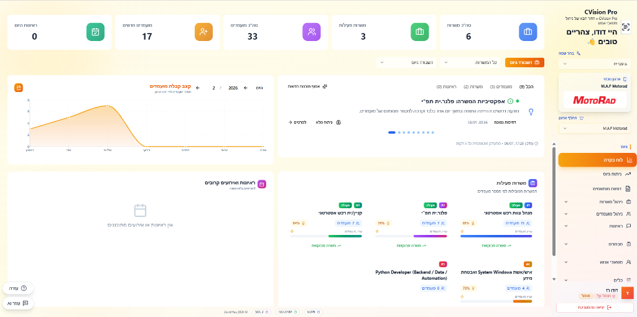Click אסוף תובנות חדשות button
This screenshot has height=317, width=637.
307,86
